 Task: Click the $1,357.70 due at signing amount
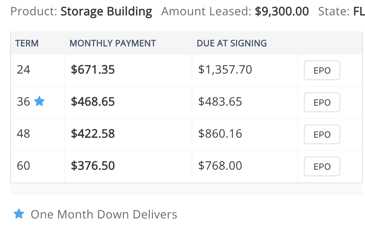(225, 70)
